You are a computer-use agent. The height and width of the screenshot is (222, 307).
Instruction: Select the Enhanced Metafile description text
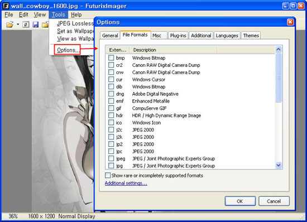coord(151,101)
